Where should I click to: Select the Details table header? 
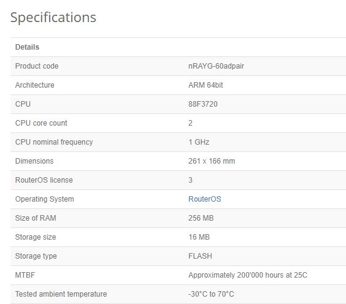(x=27, y=47)
